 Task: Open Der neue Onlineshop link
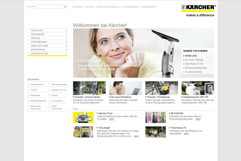[x=121, y=97]
